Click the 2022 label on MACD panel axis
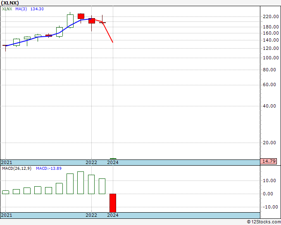Image resolution: width=281 pixels, height=225 pixels. pos(91,215)
